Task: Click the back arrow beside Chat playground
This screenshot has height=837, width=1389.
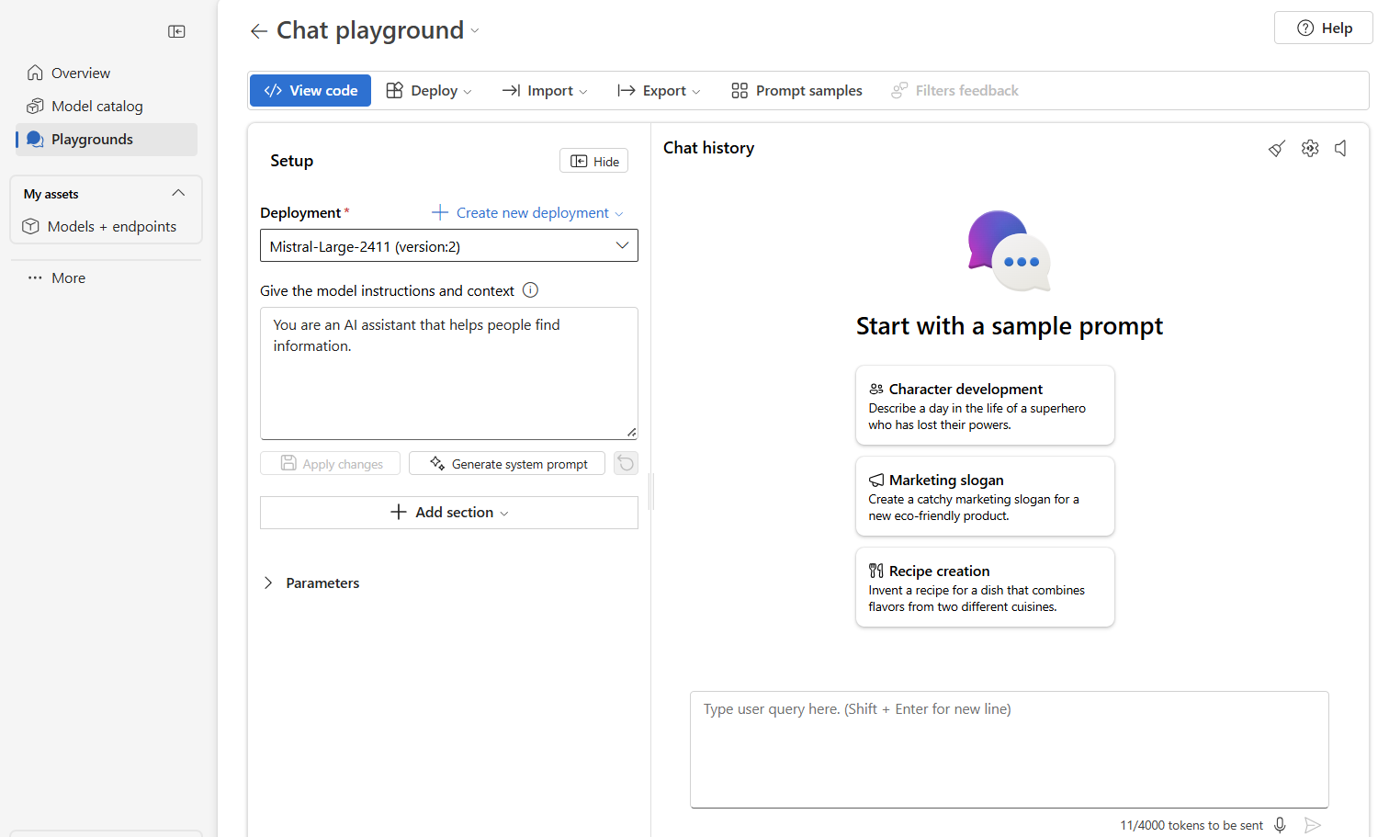Action: pyautogui.click(x=258, y=31)
